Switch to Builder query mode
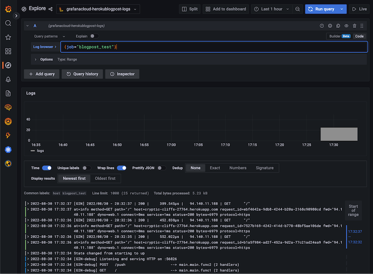The width and height of the screenshot is (373, 274). [335, 36]
